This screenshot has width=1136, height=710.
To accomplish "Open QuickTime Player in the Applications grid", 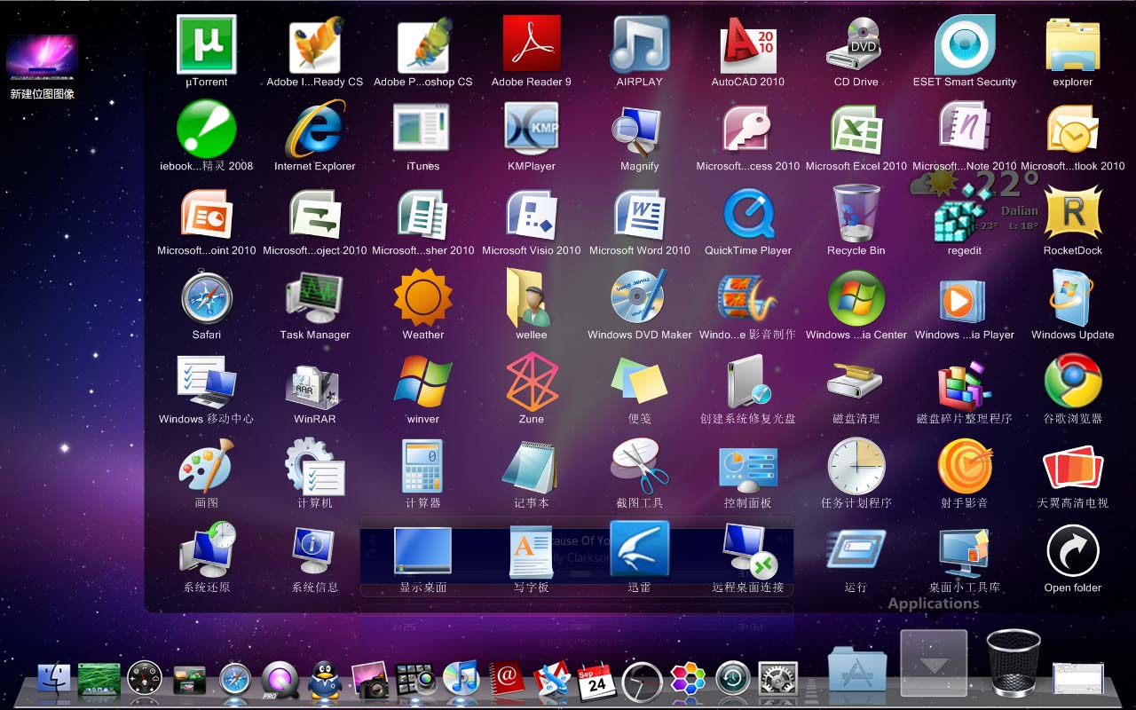I will (748, 213).
